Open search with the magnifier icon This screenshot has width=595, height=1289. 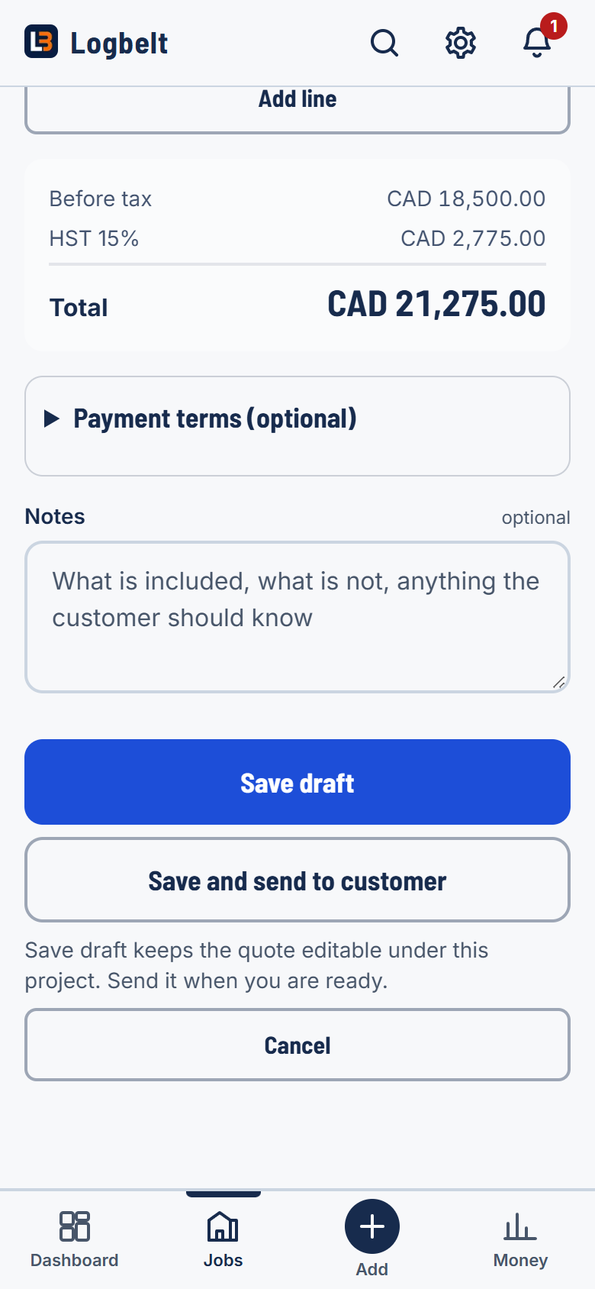point(384,43)
